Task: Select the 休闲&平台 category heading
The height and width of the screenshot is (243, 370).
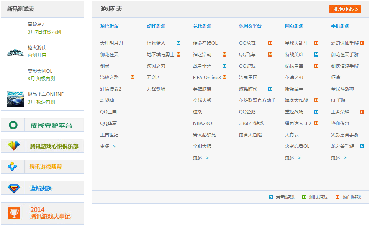Action: click(x=250, y=26)
